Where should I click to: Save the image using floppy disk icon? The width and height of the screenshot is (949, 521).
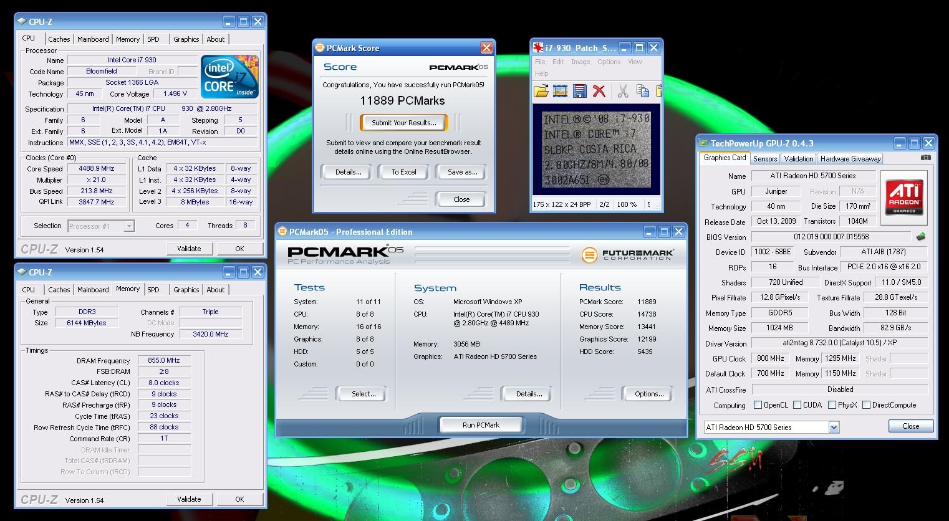[580, 92]
